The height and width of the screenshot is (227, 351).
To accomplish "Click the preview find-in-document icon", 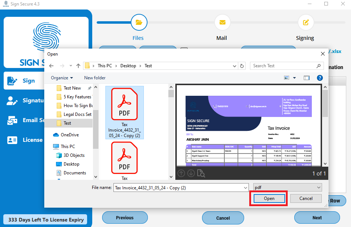I will coord(201,173).
